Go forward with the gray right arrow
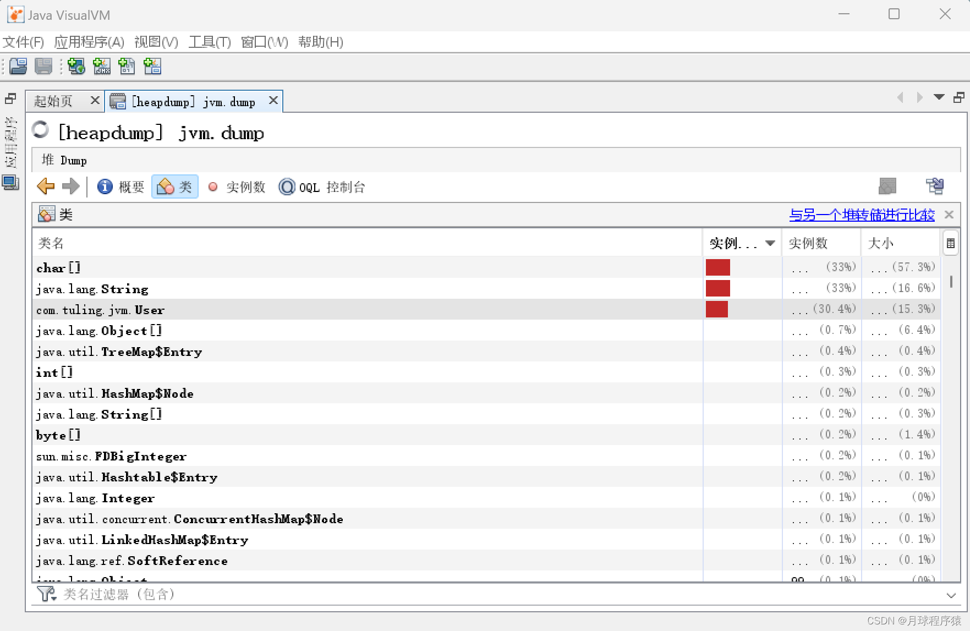This screenshot has height=631, width=970. (x=71, y=186)
